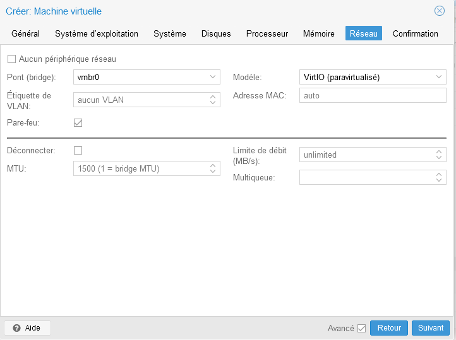Click the Limite de débit spinner arrows

439,155
